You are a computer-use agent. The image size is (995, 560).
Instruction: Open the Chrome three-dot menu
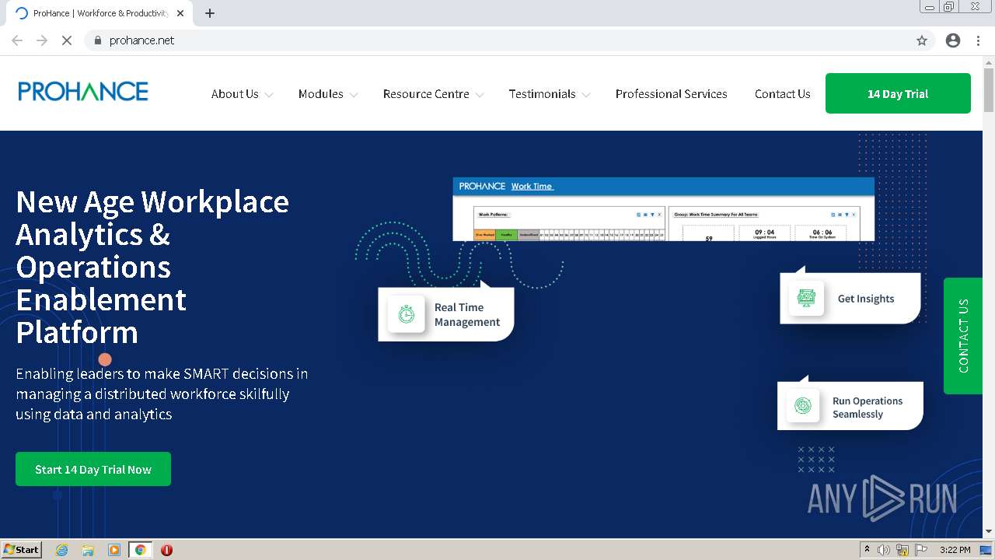click(978, 40)
